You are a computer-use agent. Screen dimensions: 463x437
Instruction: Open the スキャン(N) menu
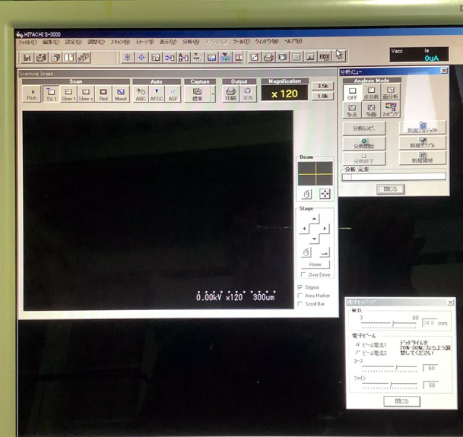(120, 42)
